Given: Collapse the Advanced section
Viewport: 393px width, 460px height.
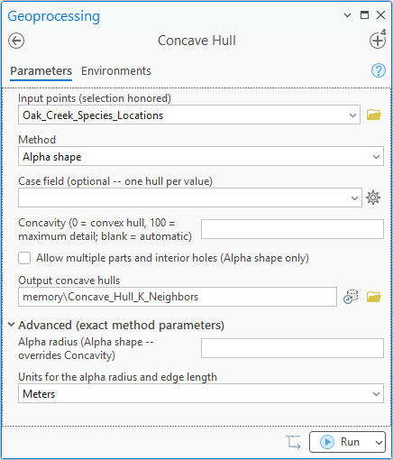Looking at the screenshot, I should [x=12, y=325].
